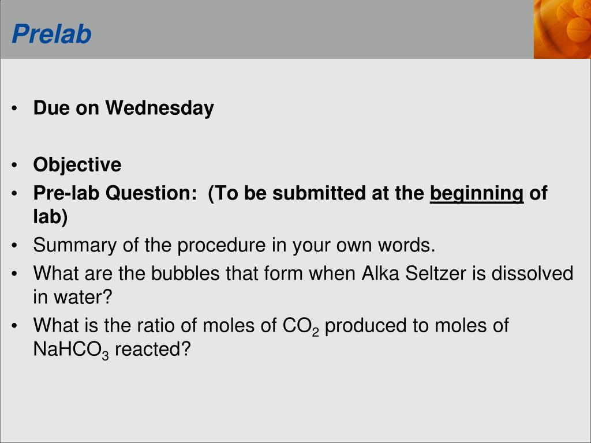Click the bullet point before 'Objective'

[14, 166]
